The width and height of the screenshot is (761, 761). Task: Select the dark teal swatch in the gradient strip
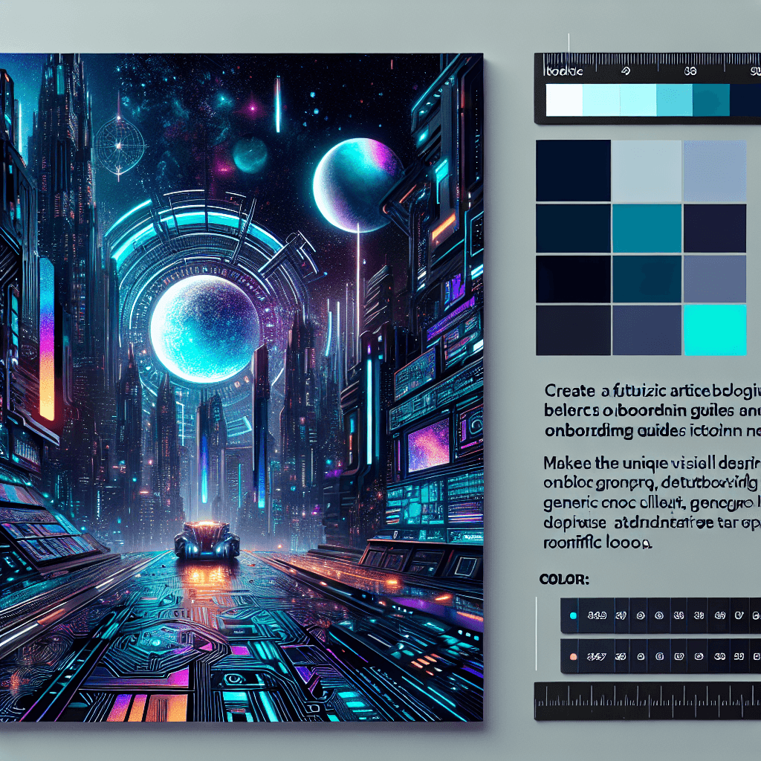(710, 100)
